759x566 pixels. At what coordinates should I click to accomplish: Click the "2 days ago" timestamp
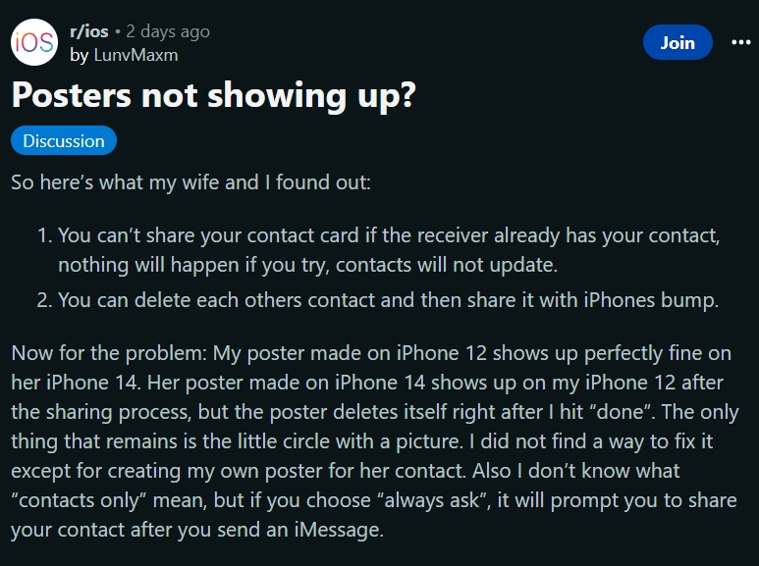(x=168, y=31)
